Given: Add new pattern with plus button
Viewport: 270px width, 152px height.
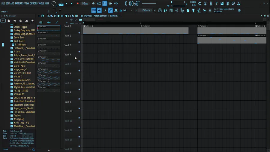Looking at the screenshot, I should click(155, 11).
